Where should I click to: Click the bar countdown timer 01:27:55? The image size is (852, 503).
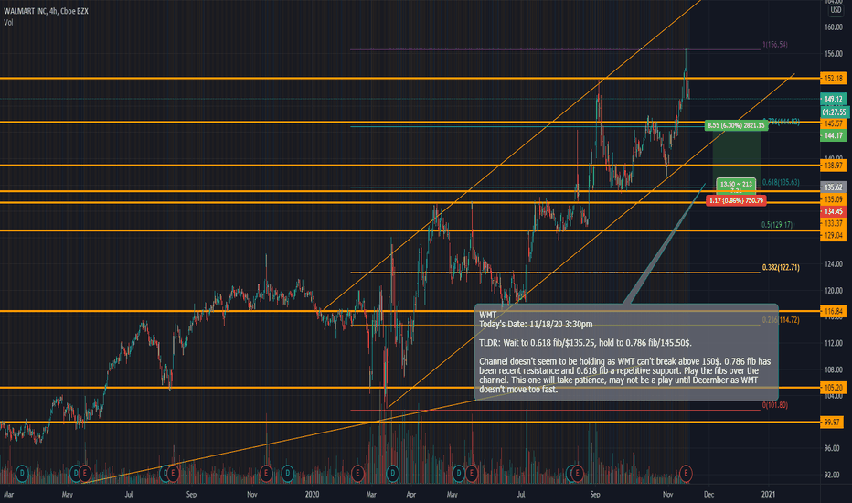point(834,112)
